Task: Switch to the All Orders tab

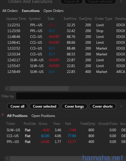Action: (10, 11)
